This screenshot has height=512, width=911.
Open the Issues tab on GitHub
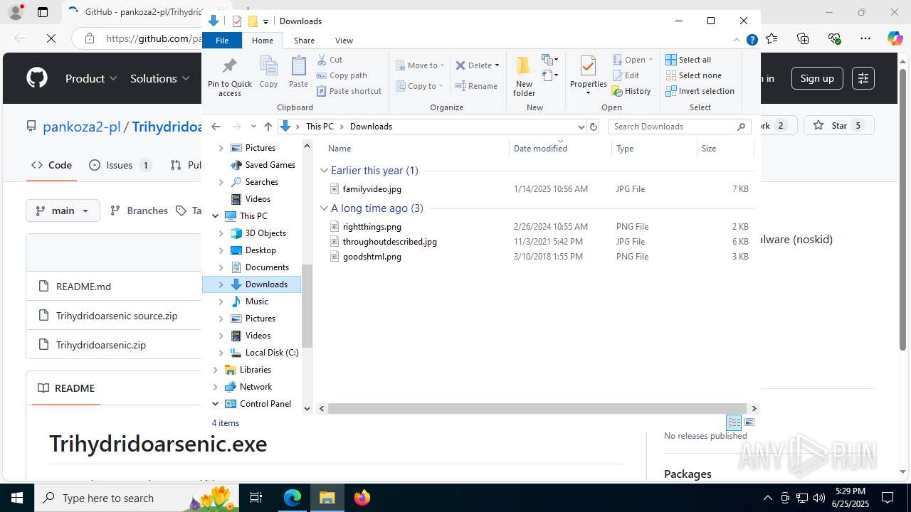click(120, 165)
